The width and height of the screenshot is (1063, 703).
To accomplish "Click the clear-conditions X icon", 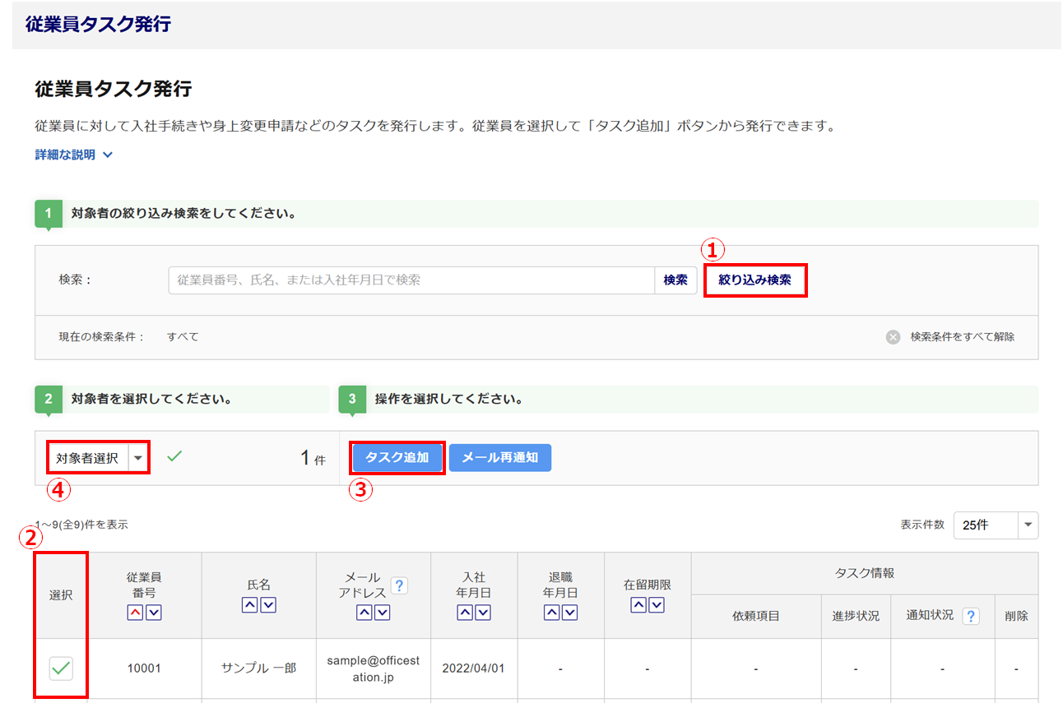I will [x=893, y=337].
